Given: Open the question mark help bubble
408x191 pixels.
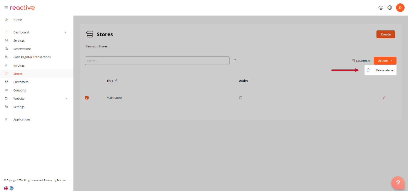Looking at the screenshot, I should [x=398, y=183].
